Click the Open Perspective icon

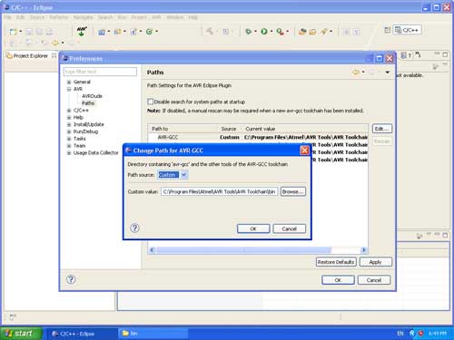pyautogui.click(x=388, y=30)
